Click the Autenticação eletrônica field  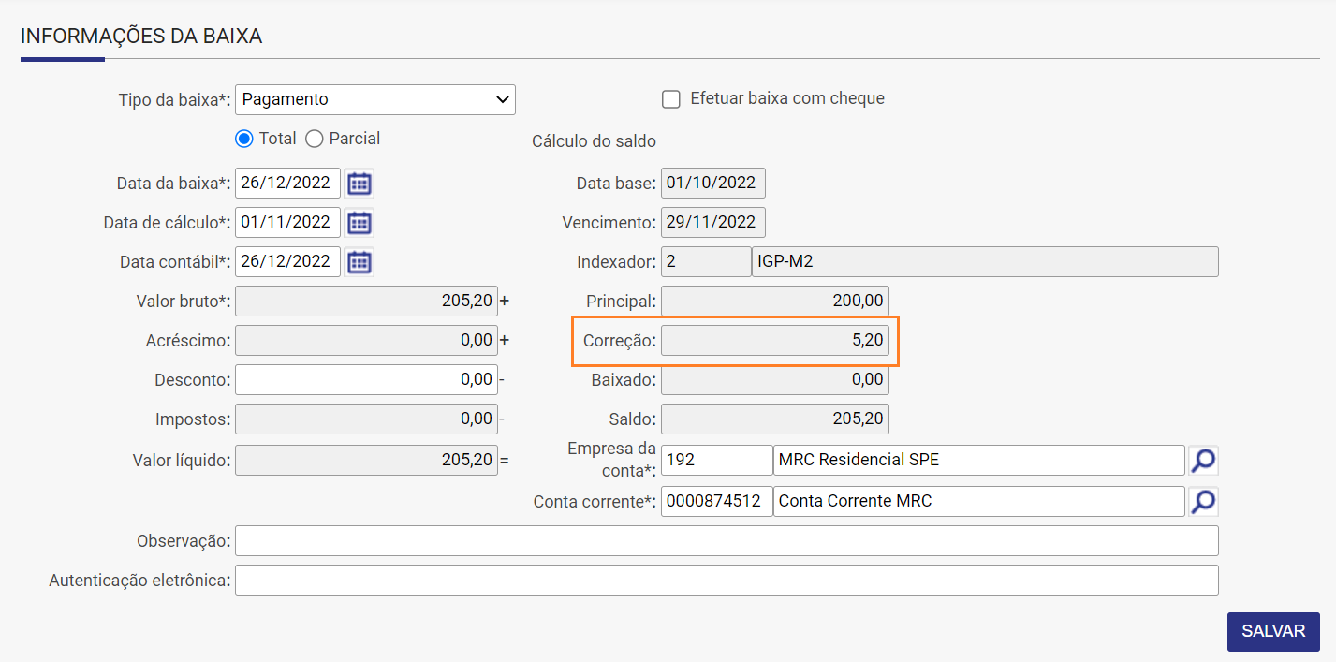727,581
